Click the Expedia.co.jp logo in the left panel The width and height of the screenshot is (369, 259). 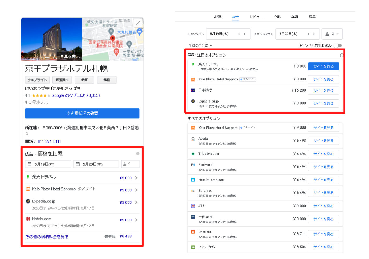tap(28, 201)
